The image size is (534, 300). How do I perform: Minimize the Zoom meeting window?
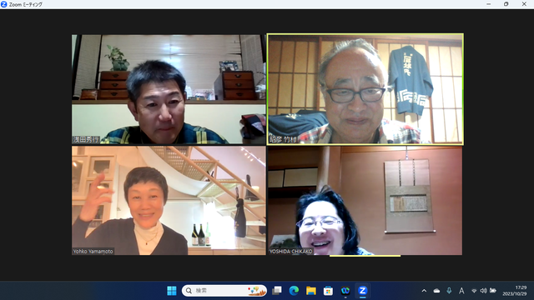[489, 4]
